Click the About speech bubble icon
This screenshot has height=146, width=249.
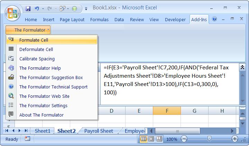click(11, 114)
